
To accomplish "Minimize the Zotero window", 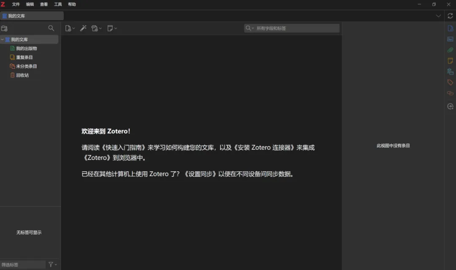I will coord(419,4).
